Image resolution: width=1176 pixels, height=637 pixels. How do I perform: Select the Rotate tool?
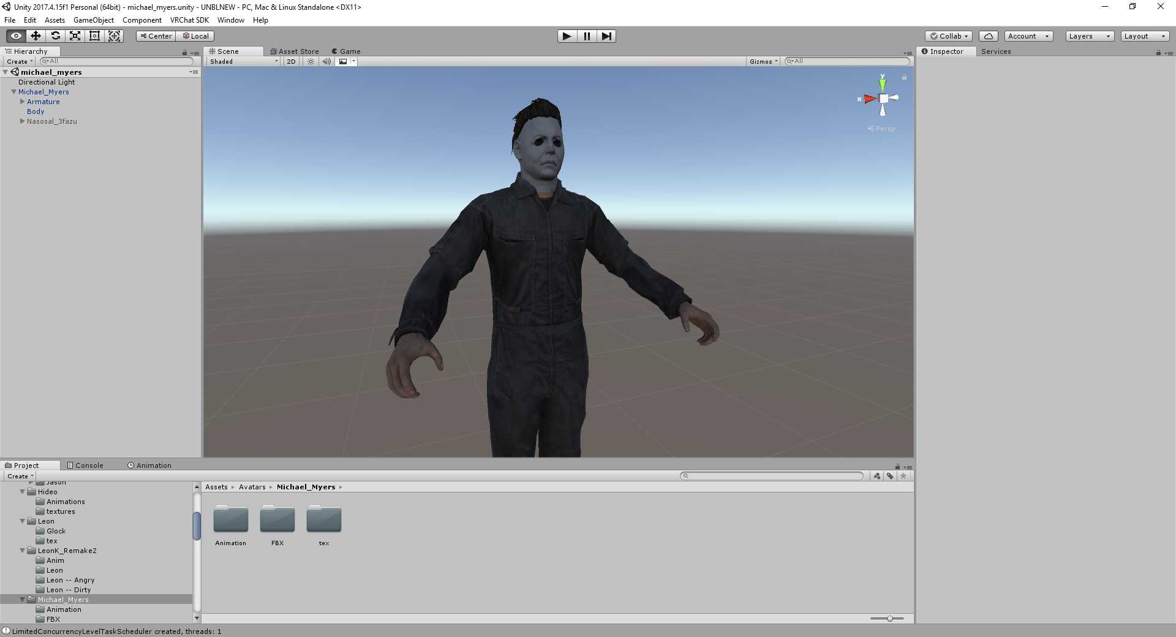click(x=55, y=36)
